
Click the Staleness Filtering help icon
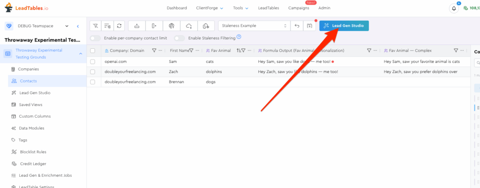tap(239, 37)
